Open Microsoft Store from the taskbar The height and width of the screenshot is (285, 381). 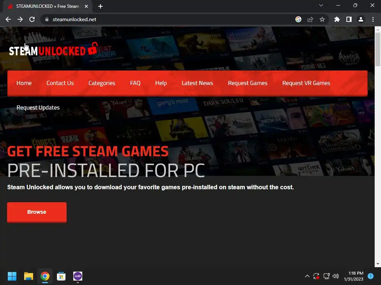click(61, 276)
